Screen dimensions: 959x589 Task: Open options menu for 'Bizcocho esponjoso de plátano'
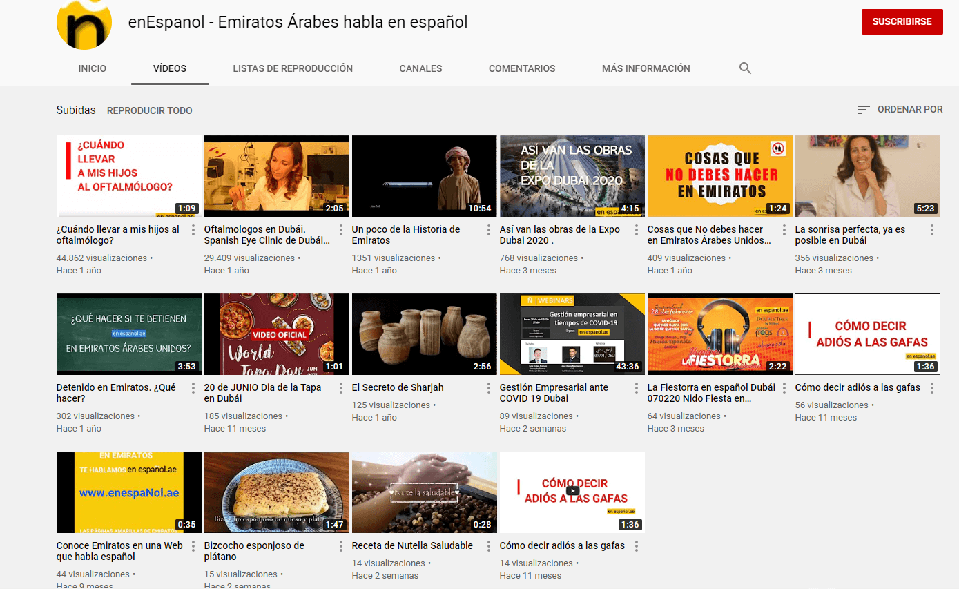coord(341,546)
